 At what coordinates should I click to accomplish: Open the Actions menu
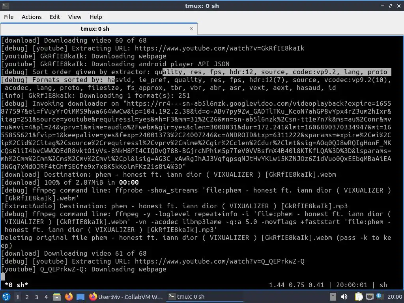point(32,17)
